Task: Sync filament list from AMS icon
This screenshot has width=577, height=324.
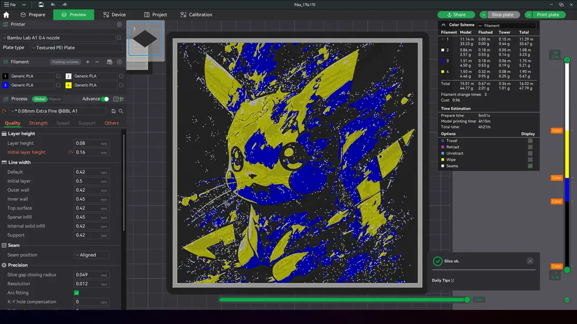Action: pos(109,62)
